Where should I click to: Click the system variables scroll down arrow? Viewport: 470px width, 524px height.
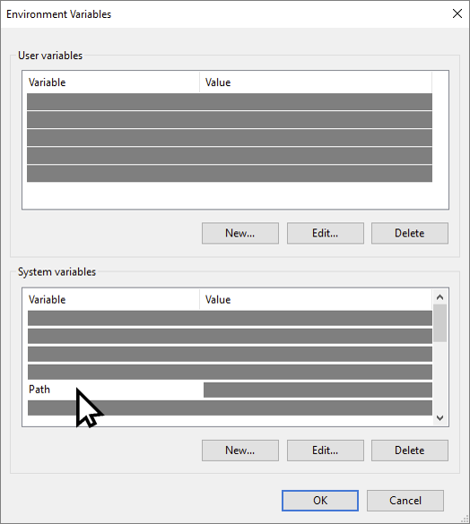440,417
